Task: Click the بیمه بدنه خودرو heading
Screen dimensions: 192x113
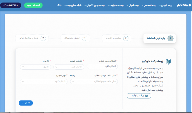Action: 153,61
